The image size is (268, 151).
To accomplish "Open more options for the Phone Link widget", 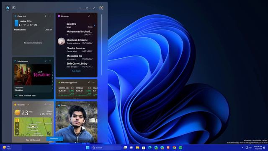I will coord(50,16).
